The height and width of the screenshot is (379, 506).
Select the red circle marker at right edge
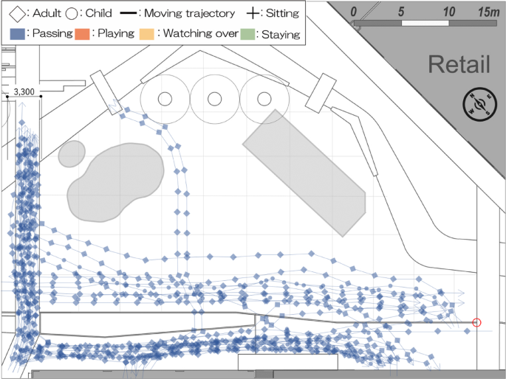coord(476,322)
